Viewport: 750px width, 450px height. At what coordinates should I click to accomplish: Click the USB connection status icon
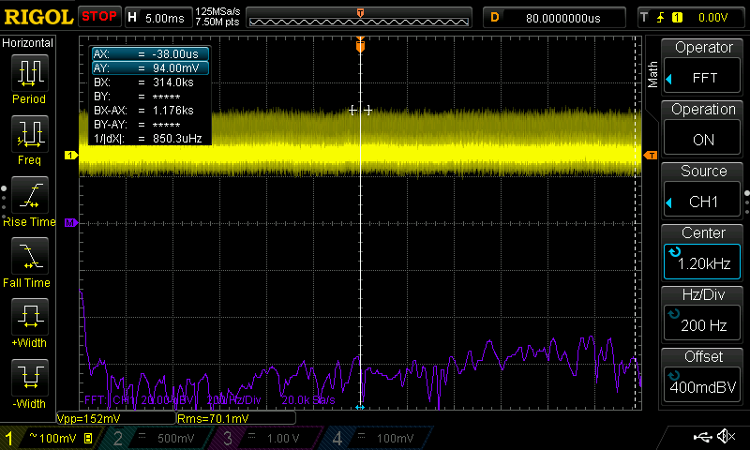point(702,437)
